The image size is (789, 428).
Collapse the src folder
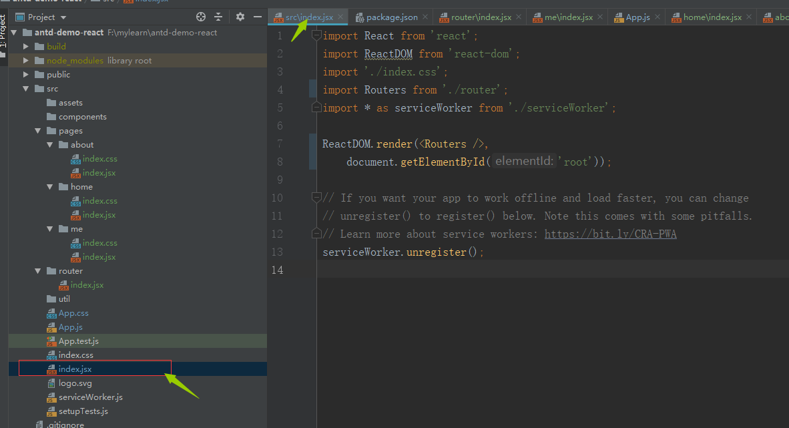tap(25, 89)
